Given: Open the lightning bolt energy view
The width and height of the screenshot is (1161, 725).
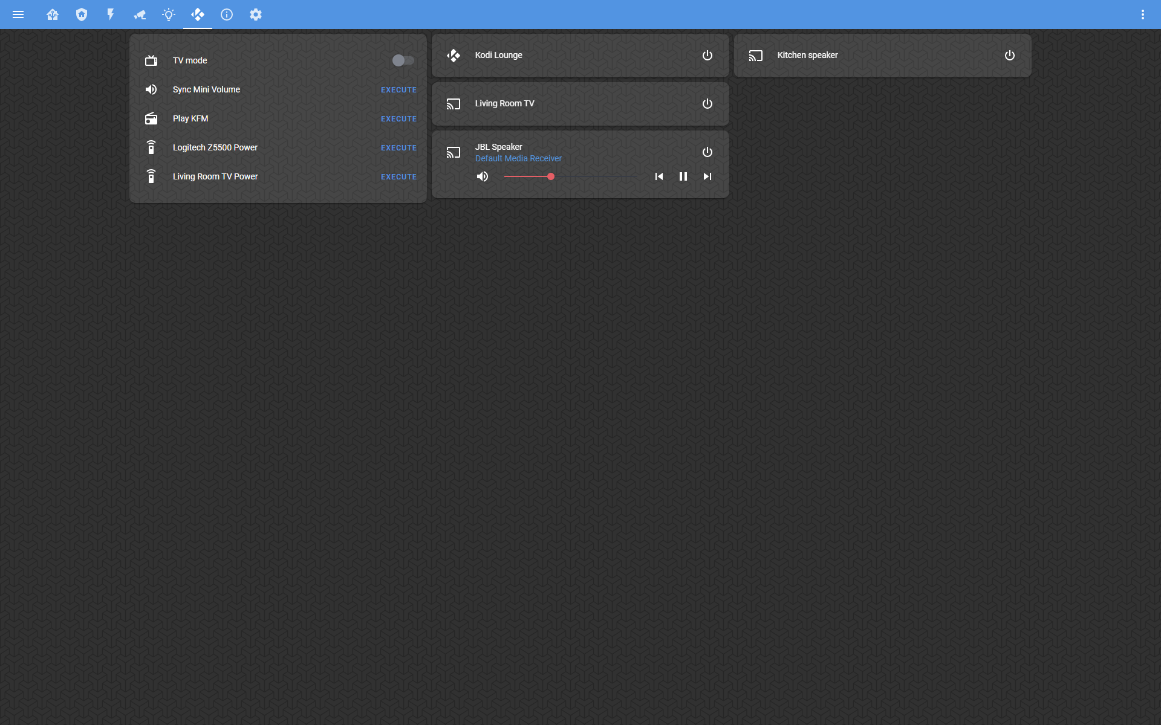Looking at the screenshot, I should pos(111,14).
